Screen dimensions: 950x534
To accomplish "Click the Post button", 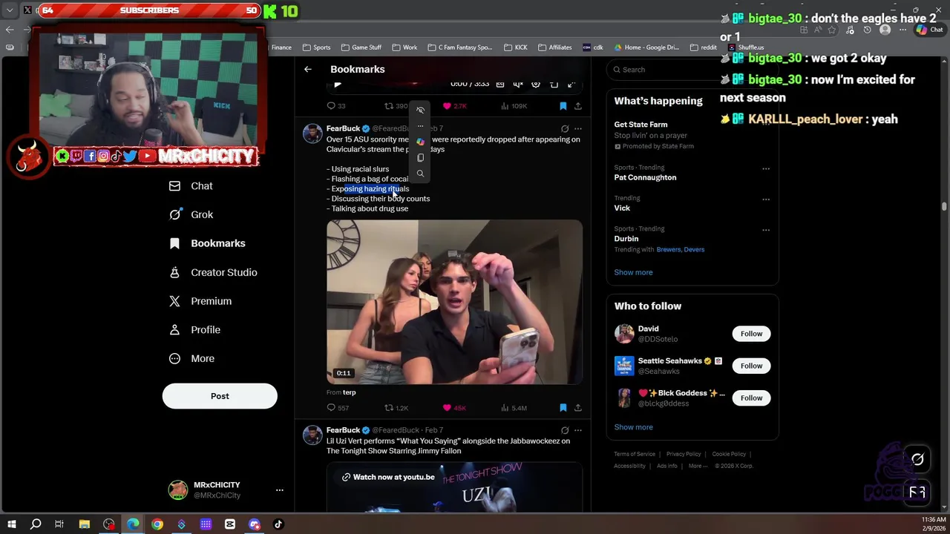I will point(220,396).
